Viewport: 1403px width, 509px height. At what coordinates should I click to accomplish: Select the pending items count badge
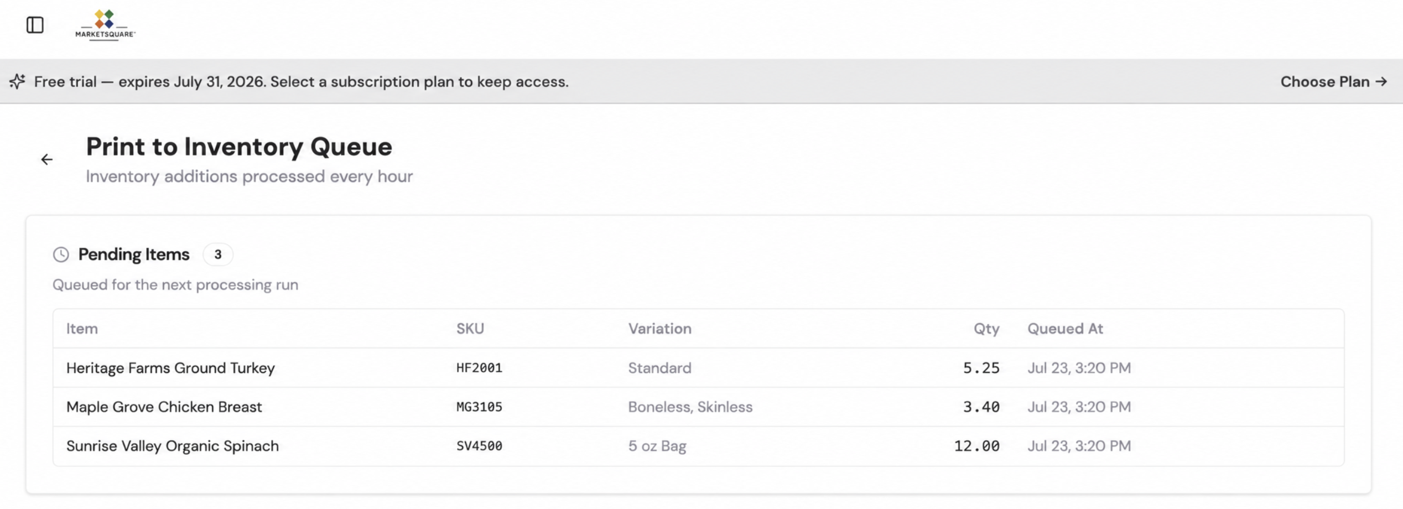click(x=218, y=254)
